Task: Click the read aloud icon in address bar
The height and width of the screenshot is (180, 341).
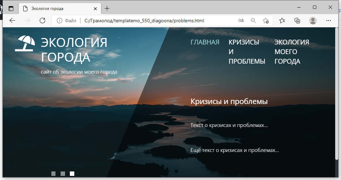Action: coord(241,21)
